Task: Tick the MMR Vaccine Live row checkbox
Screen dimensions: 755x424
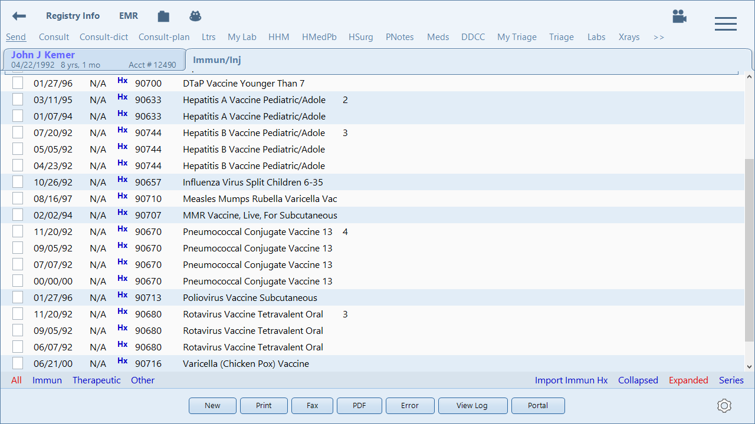Action: point(18,215)
